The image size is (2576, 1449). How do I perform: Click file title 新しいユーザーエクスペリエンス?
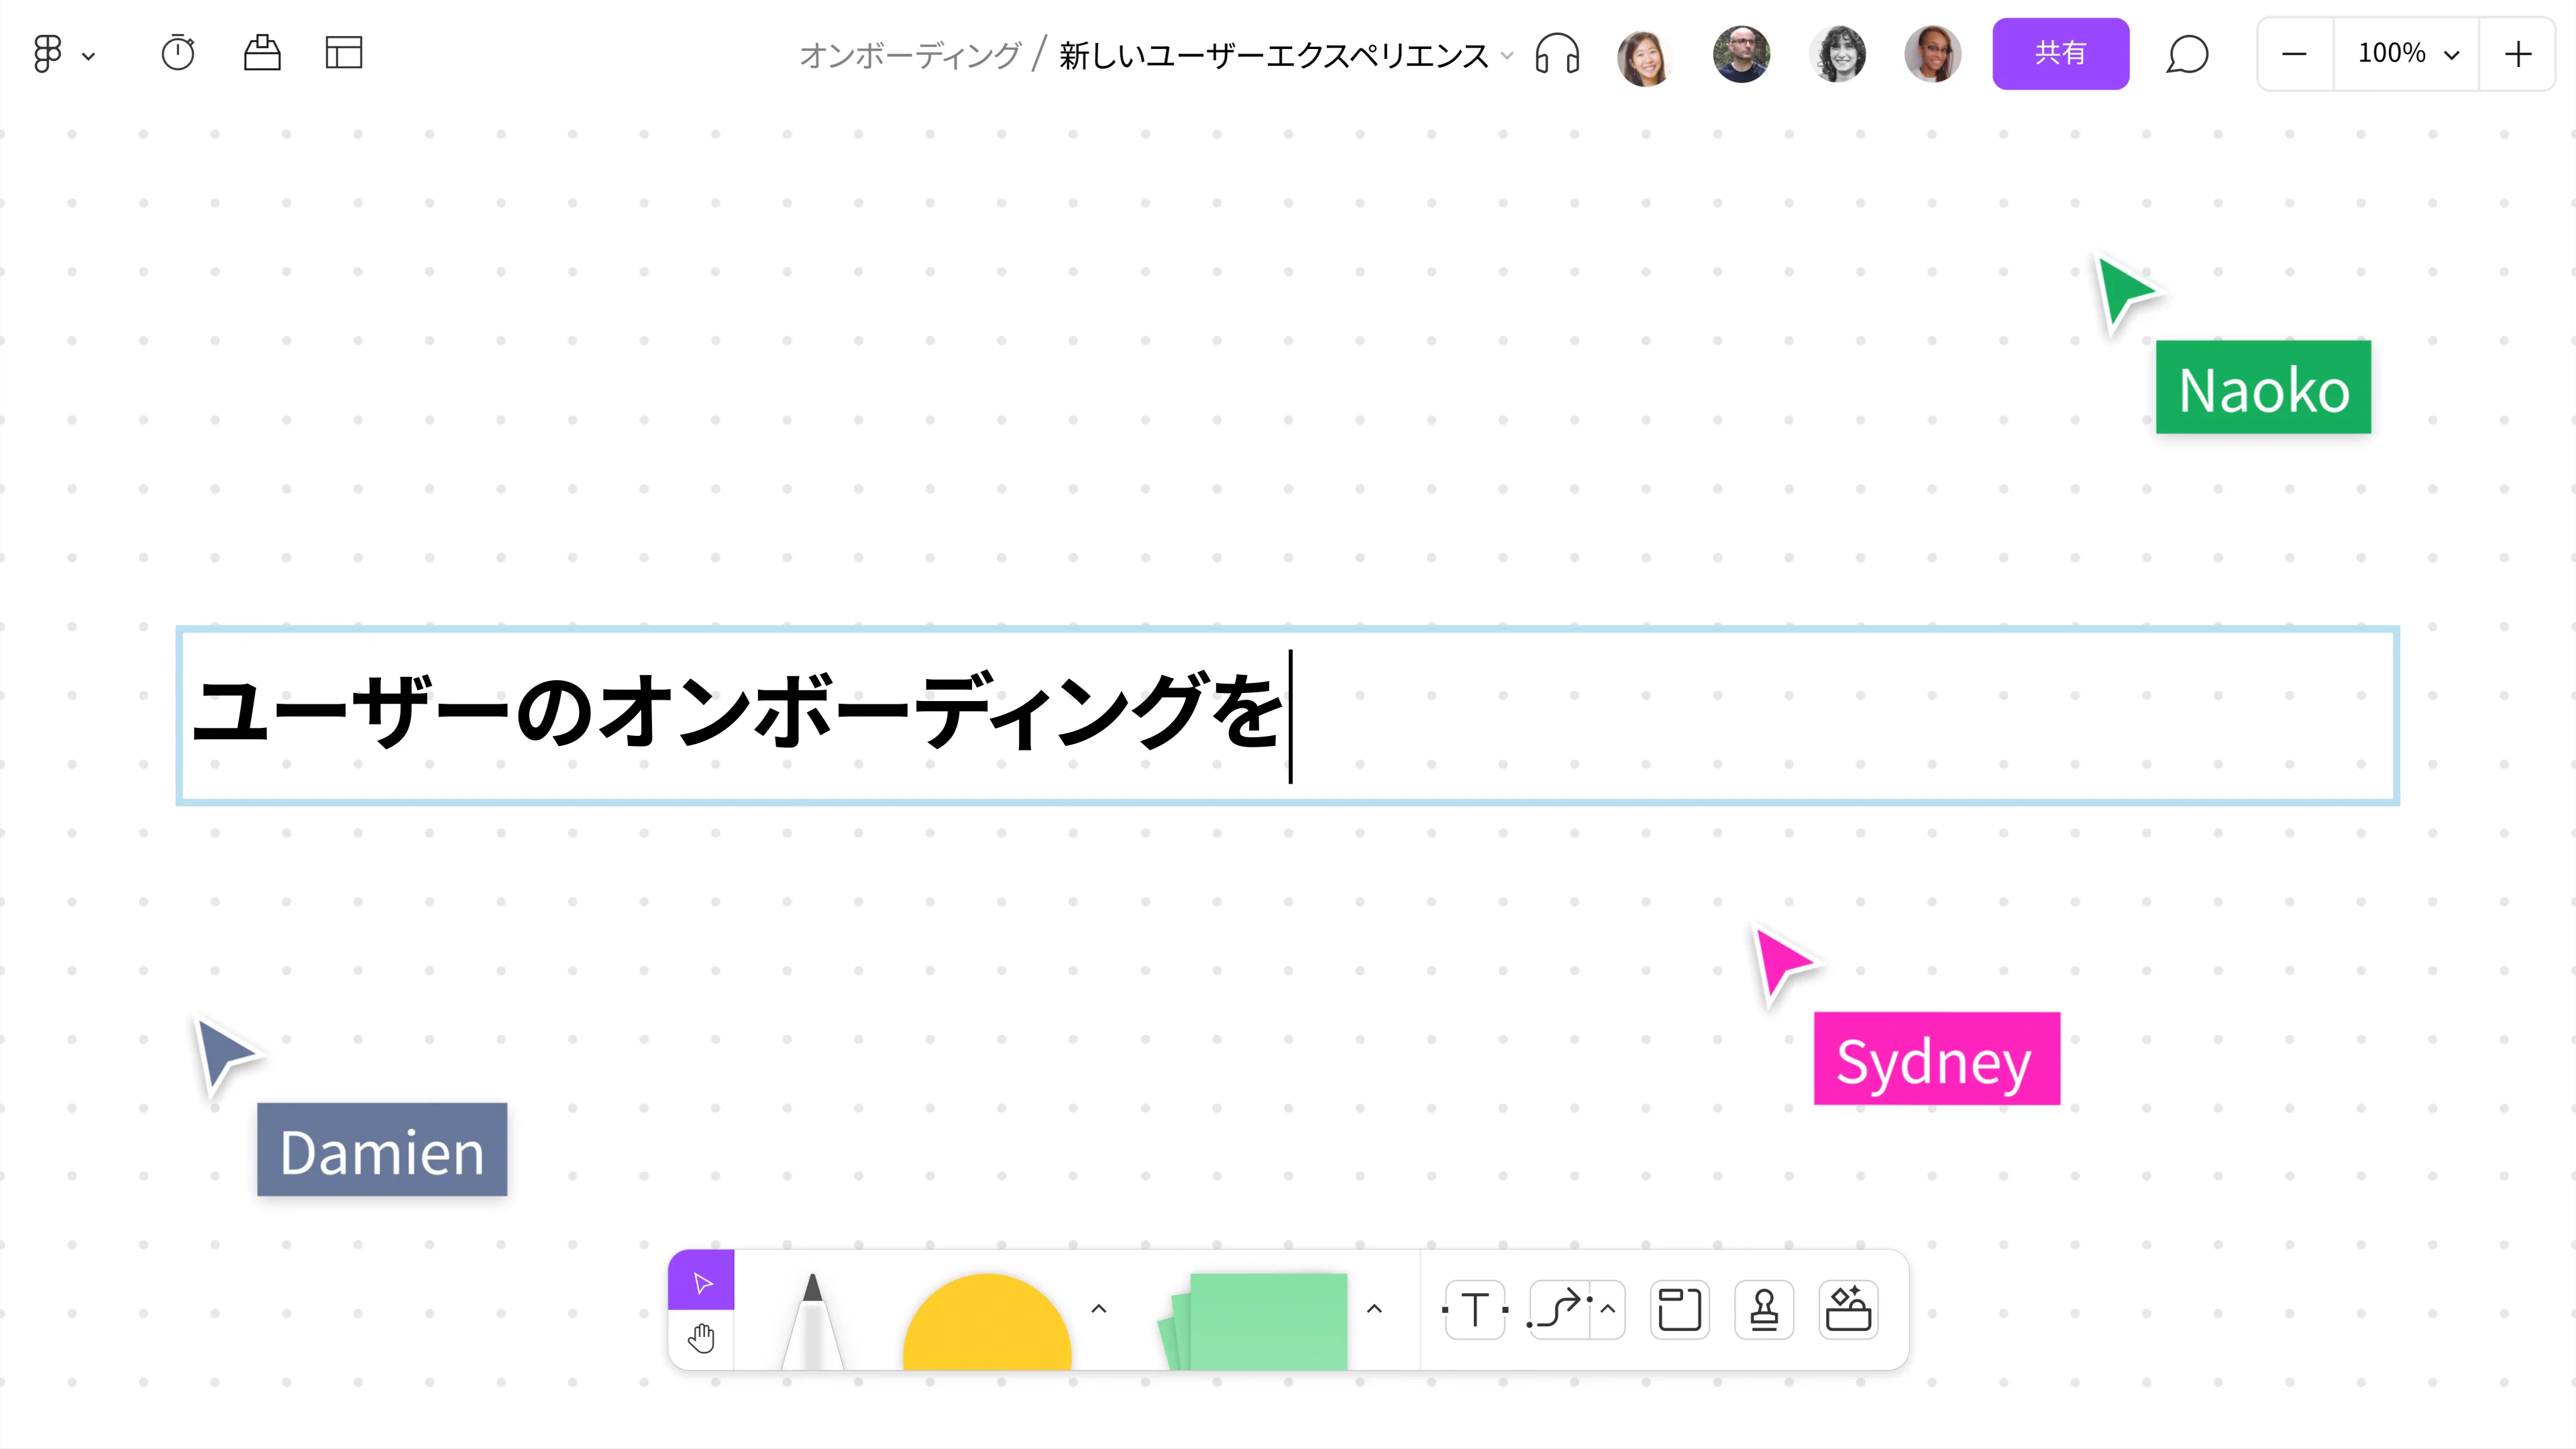tap(1274, 55)
